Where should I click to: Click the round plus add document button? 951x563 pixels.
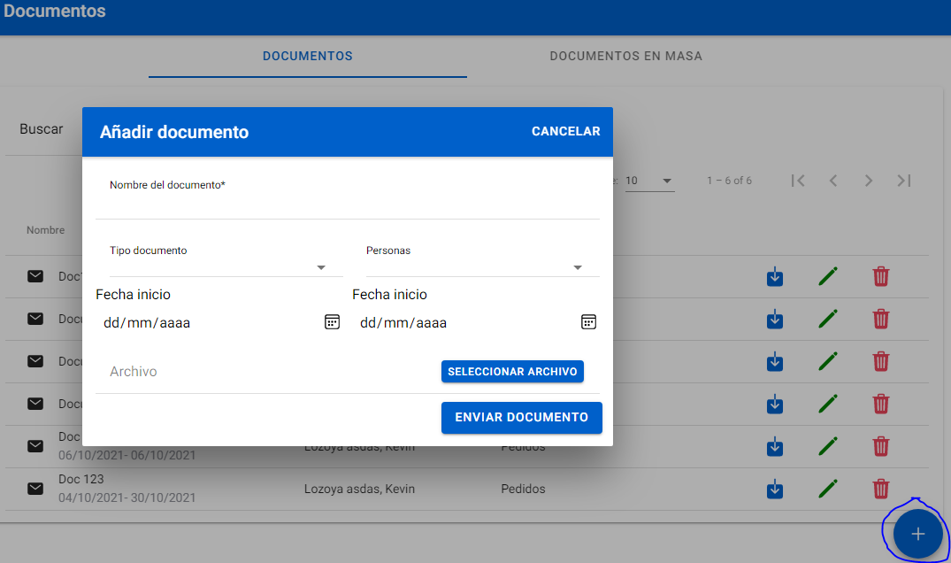click(917, 534)
